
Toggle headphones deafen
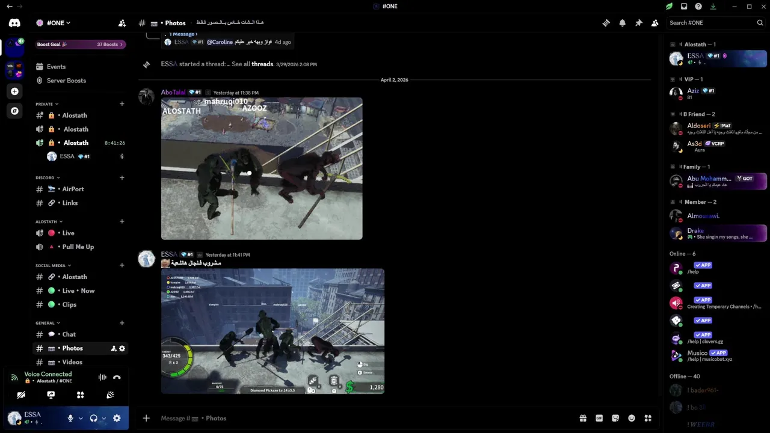pos(93,418)
